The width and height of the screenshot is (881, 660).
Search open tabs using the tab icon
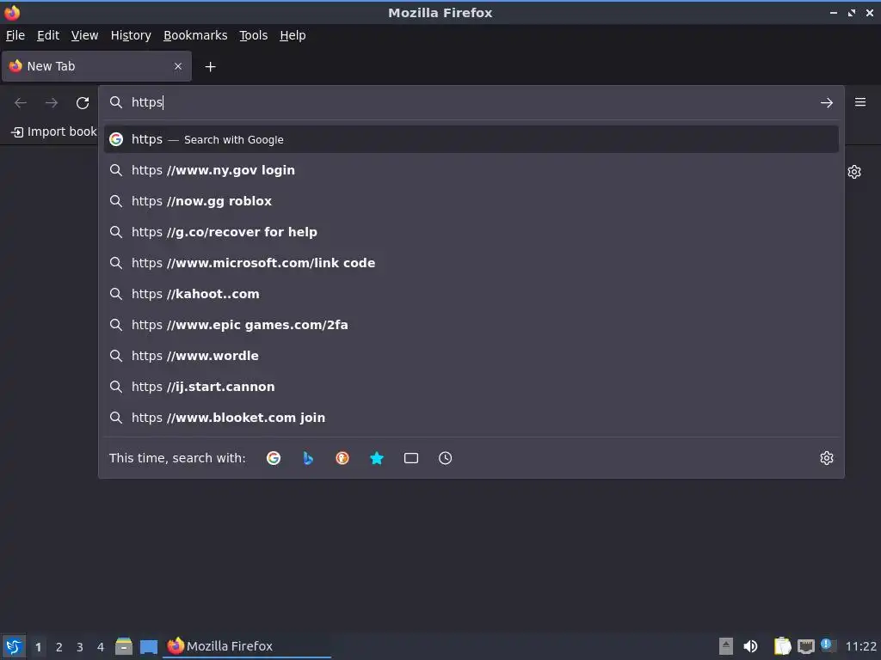[410, 458]
